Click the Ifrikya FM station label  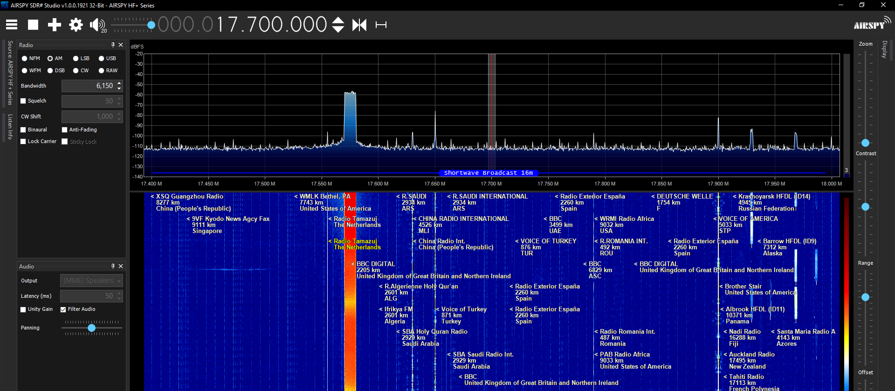coord(399,309)
